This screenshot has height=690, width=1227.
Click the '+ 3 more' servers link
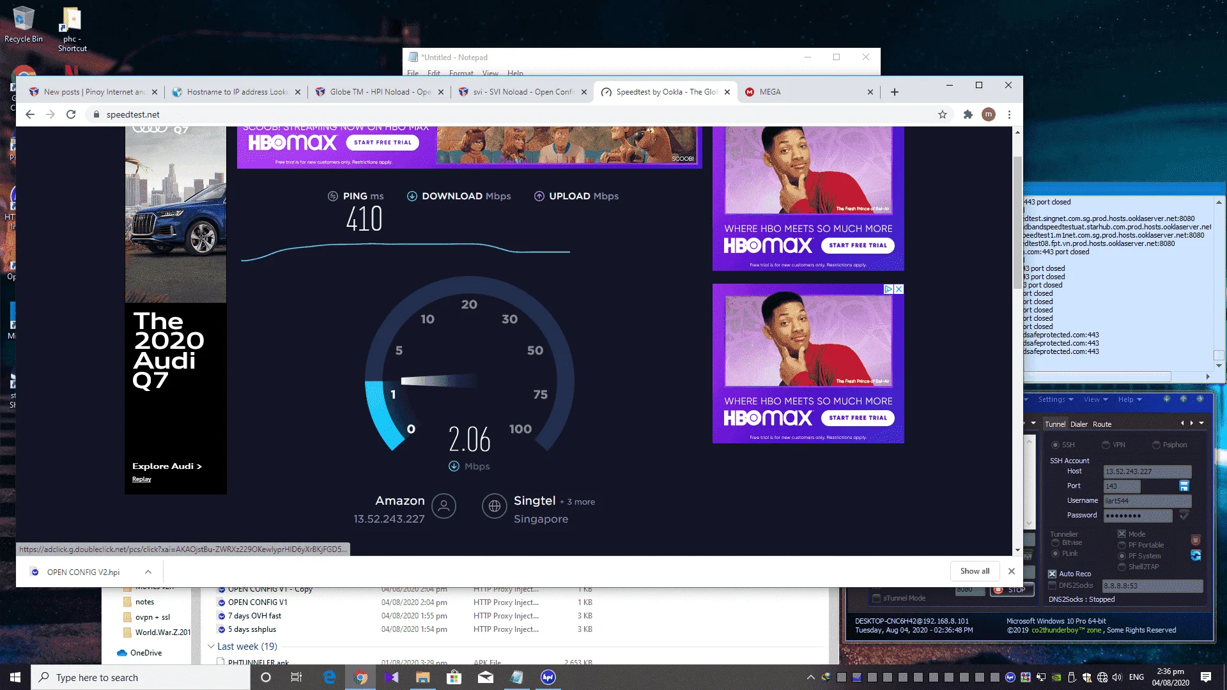(x=577, y=502)
